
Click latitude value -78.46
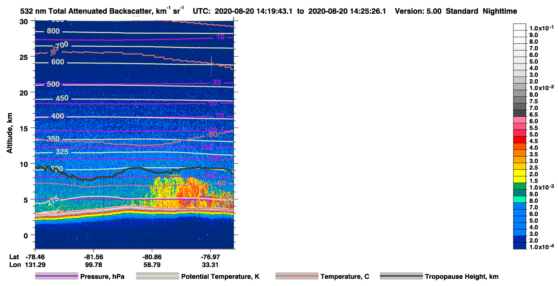(35, 256)
